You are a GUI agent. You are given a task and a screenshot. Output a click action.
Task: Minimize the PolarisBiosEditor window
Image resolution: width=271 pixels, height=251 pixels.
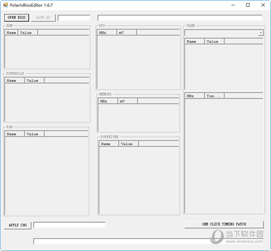point(233,5)
